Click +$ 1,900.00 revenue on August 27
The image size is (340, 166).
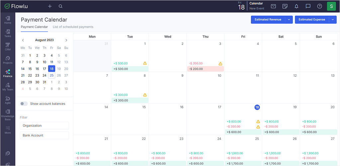click(x=310, y=153)
